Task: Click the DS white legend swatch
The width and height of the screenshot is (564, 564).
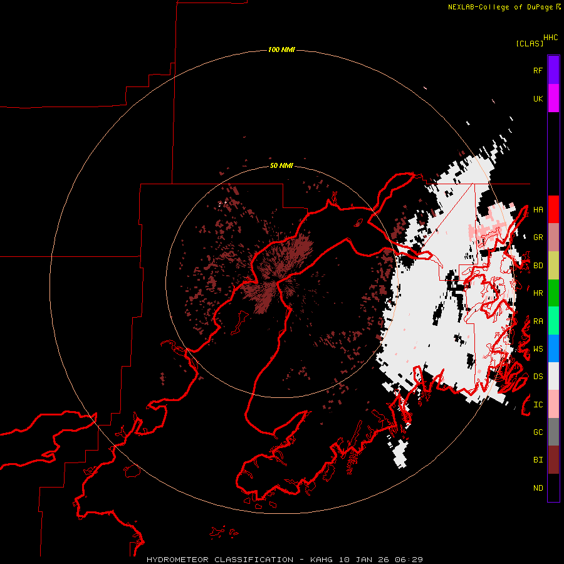Action: (553, 376)
